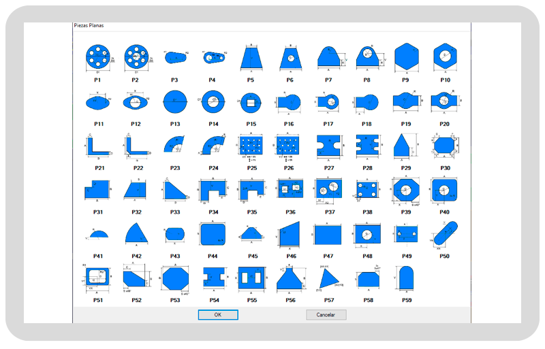The height and width of the screenshot is (349, 545).
Task: Select the P23 curved elbow piece
Action: tap(174, 145)
